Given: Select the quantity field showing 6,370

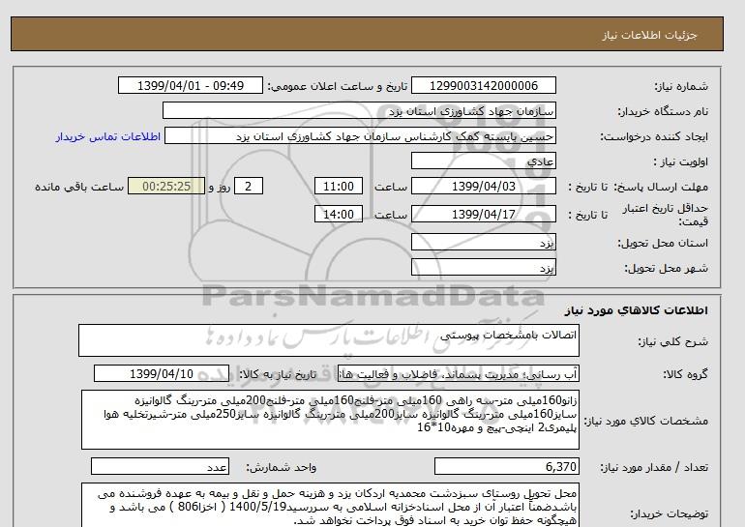Looking at the screenshot, I should click(x=506, y=467).
